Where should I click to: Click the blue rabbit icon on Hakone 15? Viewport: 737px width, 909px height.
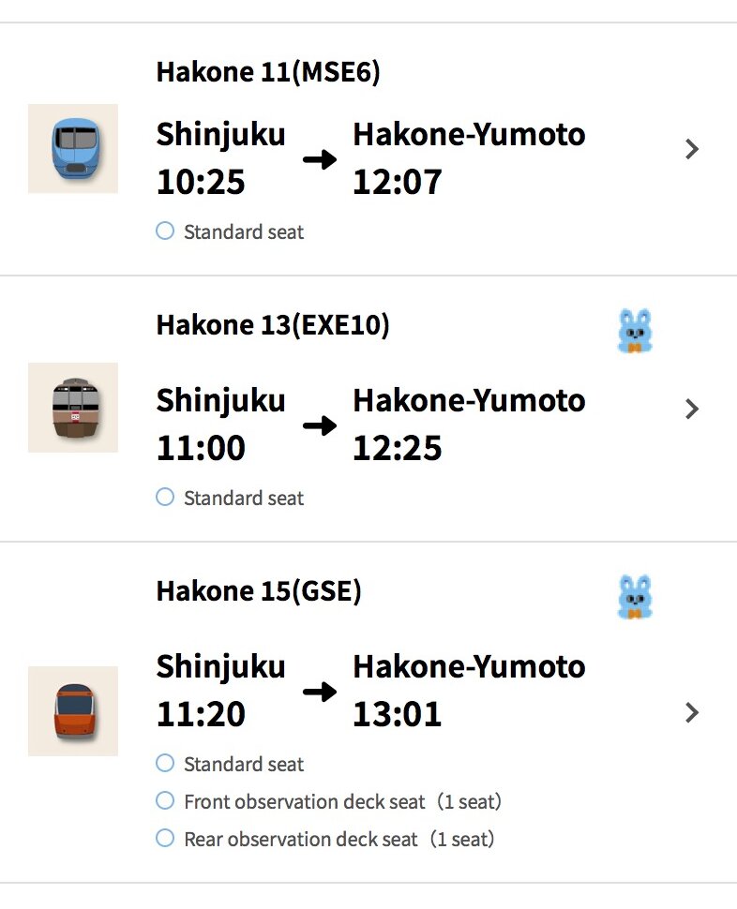635,597
